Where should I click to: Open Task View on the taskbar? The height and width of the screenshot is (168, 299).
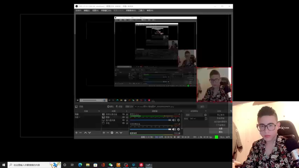72,165
